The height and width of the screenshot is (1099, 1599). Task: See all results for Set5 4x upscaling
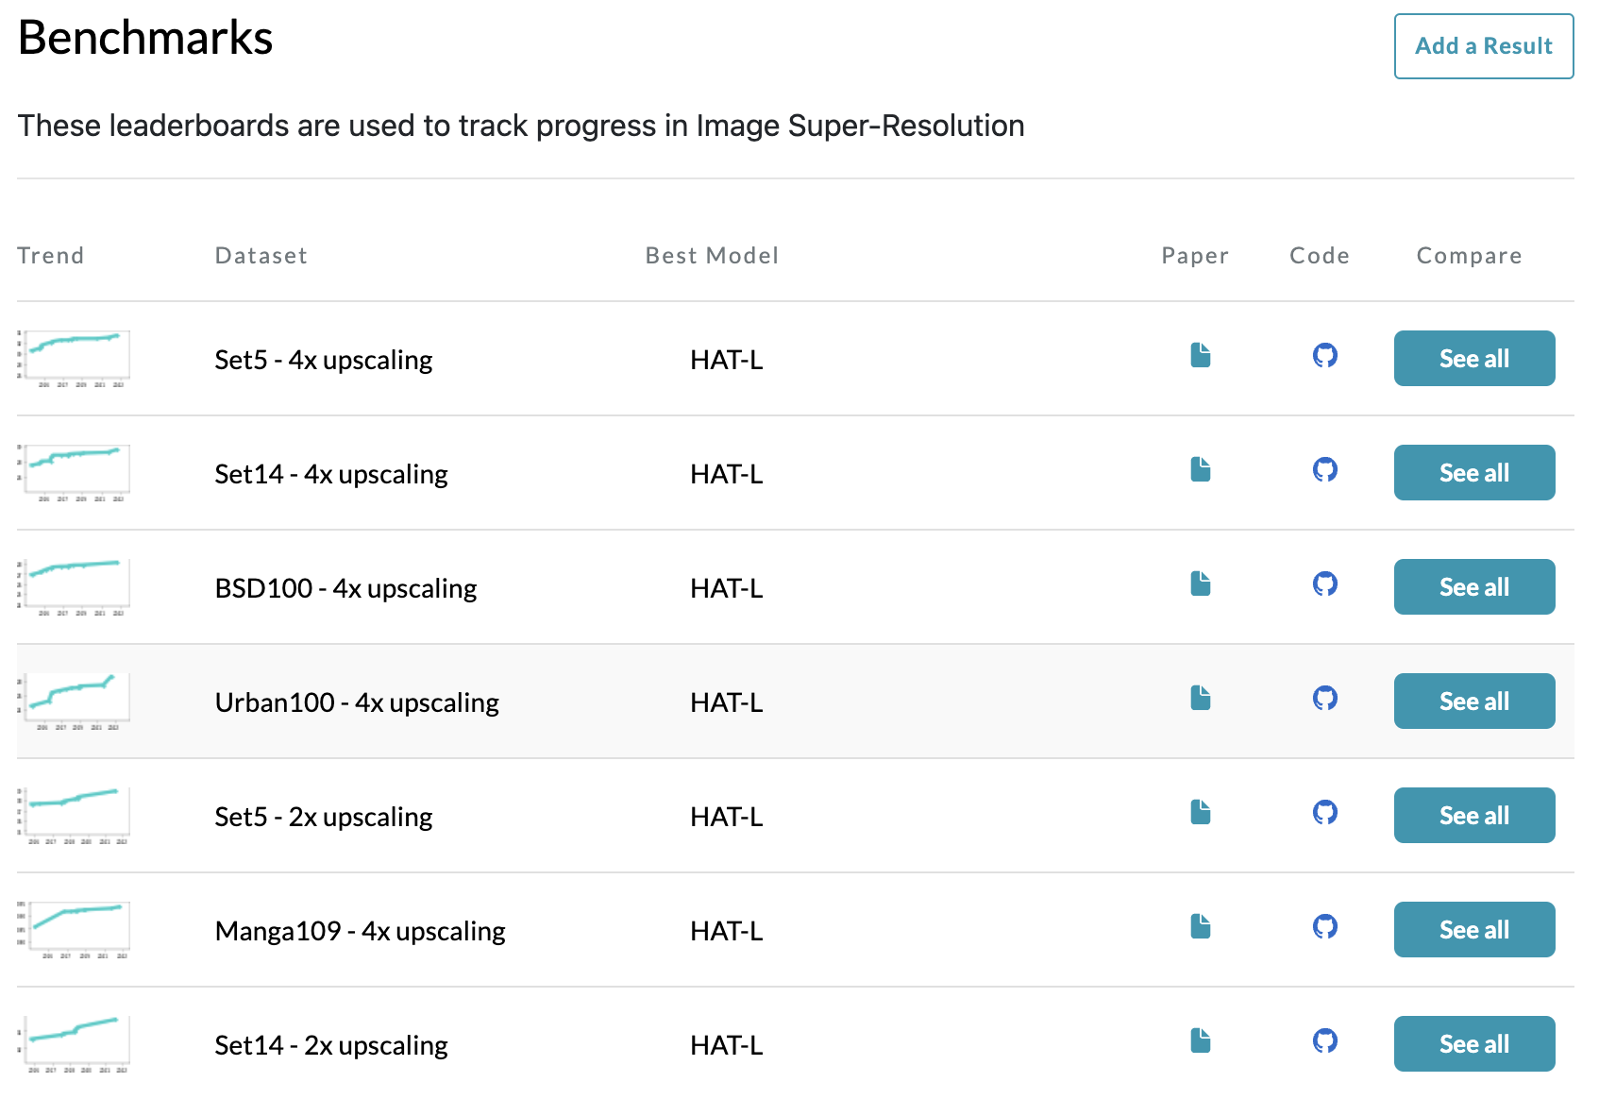click(x=1473, y=359)
